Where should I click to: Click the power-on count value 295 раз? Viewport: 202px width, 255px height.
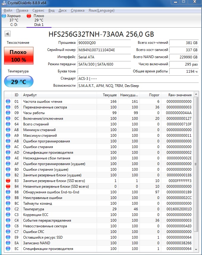click(x=184, y=64)
